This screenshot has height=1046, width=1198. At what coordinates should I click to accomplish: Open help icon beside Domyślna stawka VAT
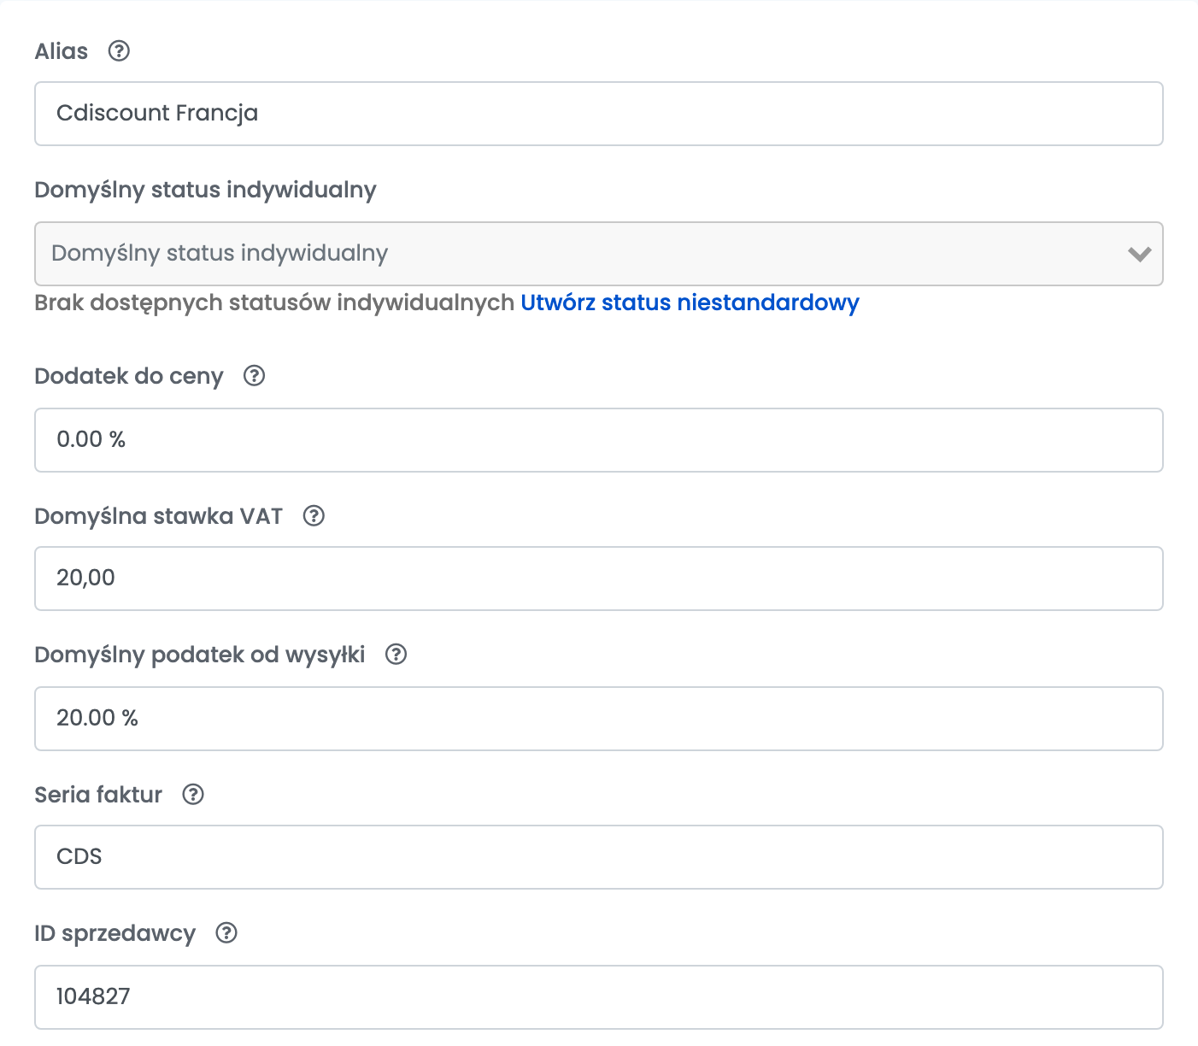[314, 516]
